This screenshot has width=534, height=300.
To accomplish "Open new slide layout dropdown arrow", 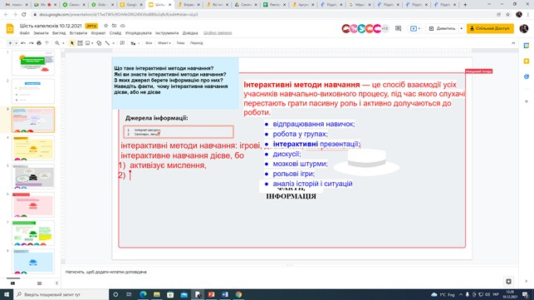I will click(x=16, y=43).
